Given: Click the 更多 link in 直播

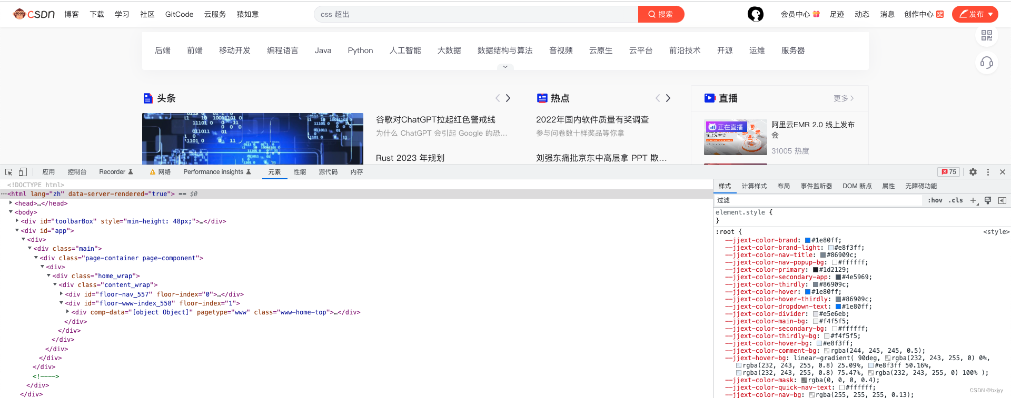Looking at the screenshot, I should point(844,98).
